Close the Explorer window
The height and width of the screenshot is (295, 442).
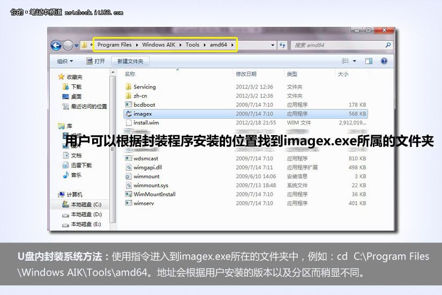[x=384, y=30]
